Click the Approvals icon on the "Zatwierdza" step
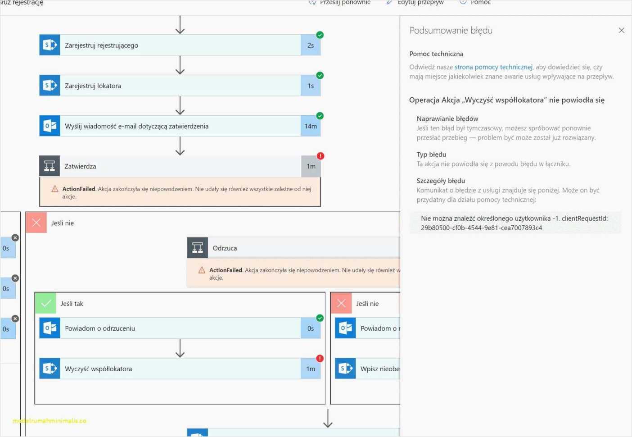Screen dimensions: 632x437 point(50,166)
